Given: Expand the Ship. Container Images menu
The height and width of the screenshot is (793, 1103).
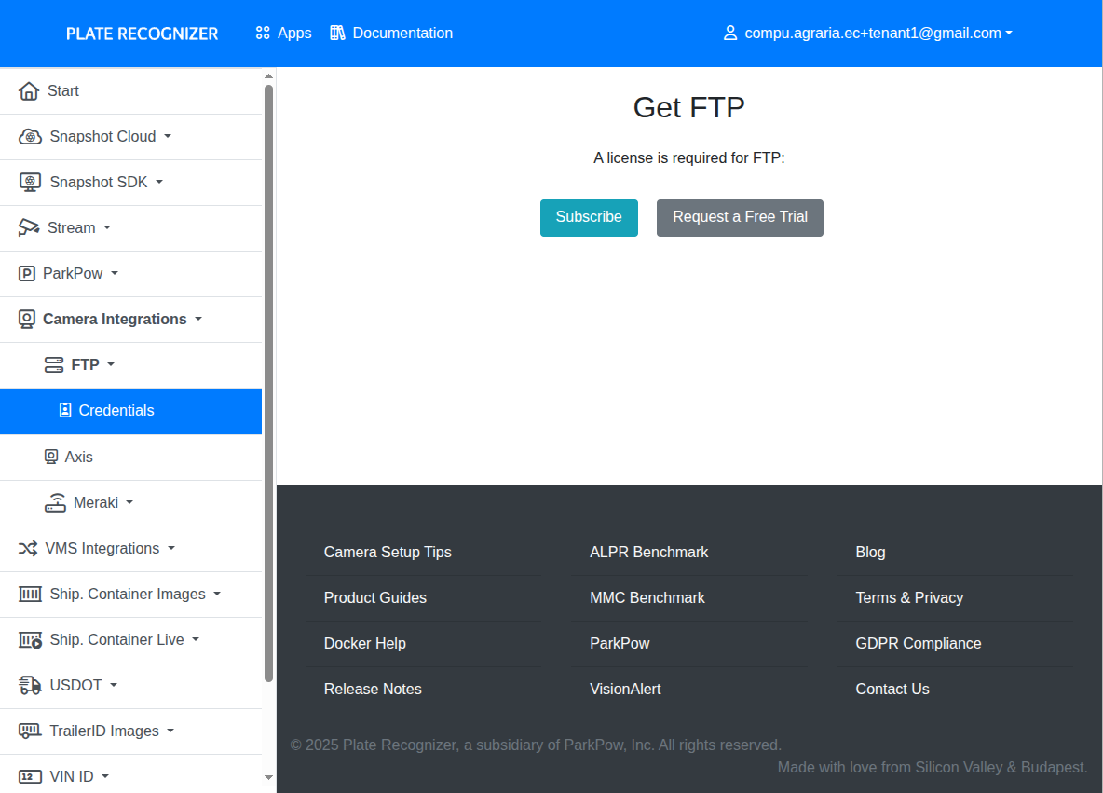Looking at the screenshot, I should pyautogui.click(x=127, y=595).
